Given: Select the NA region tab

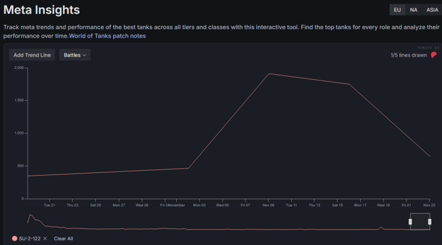Looking at the screenshot, I should (413, 10).
